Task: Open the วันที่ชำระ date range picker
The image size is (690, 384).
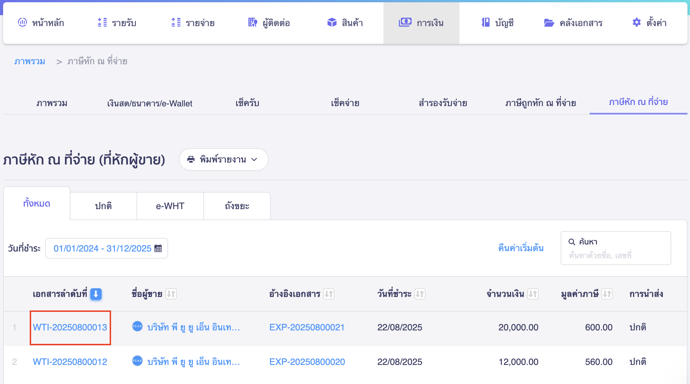Action: point(102,248)
